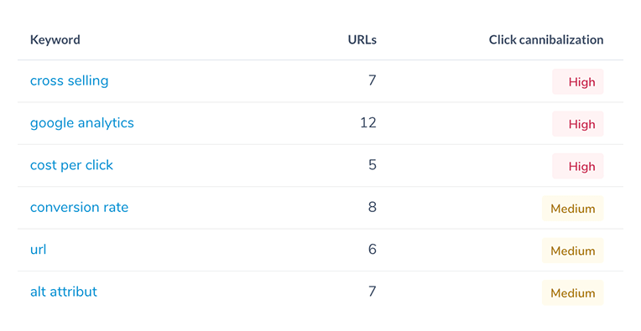
Task: Select the cost per click keyword
Action: point(71,165)
